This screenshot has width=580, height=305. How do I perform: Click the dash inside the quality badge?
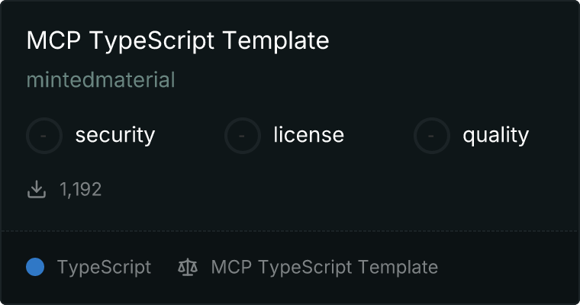[x=432, y=136]
